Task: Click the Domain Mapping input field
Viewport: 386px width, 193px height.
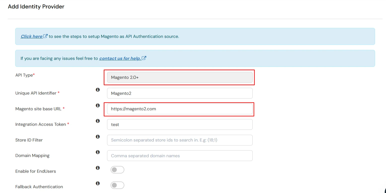Action: click(x=179, y=156)
